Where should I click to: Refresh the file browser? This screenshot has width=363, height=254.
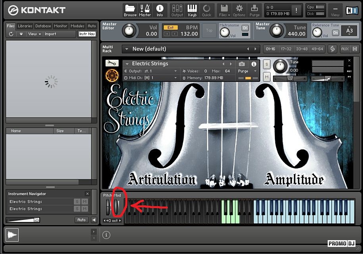pyautogui.click(x=11, y=34)
